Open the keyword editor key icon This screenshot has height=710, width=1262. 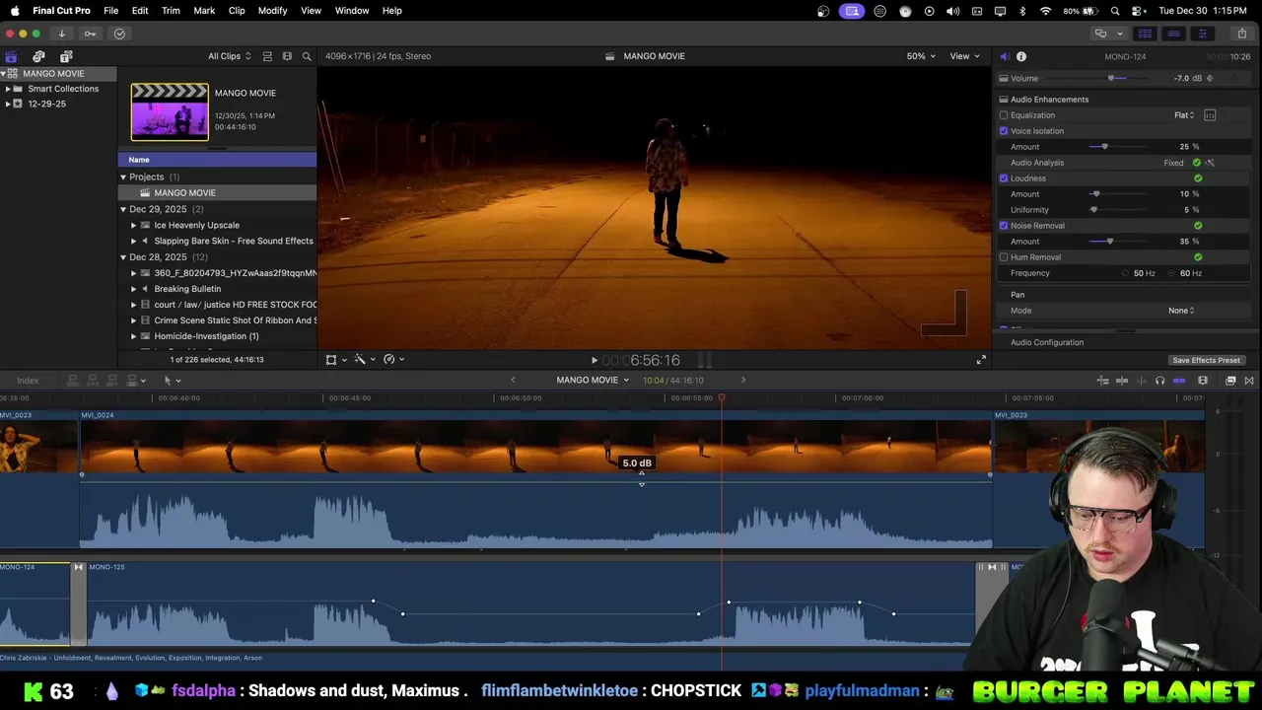pyautogui.click(x=90, y=34)
